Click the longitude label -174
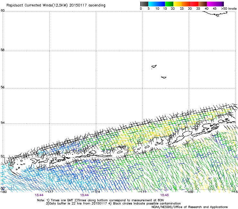Viewport: 238px width, 209px height. [x=96, y=192]
